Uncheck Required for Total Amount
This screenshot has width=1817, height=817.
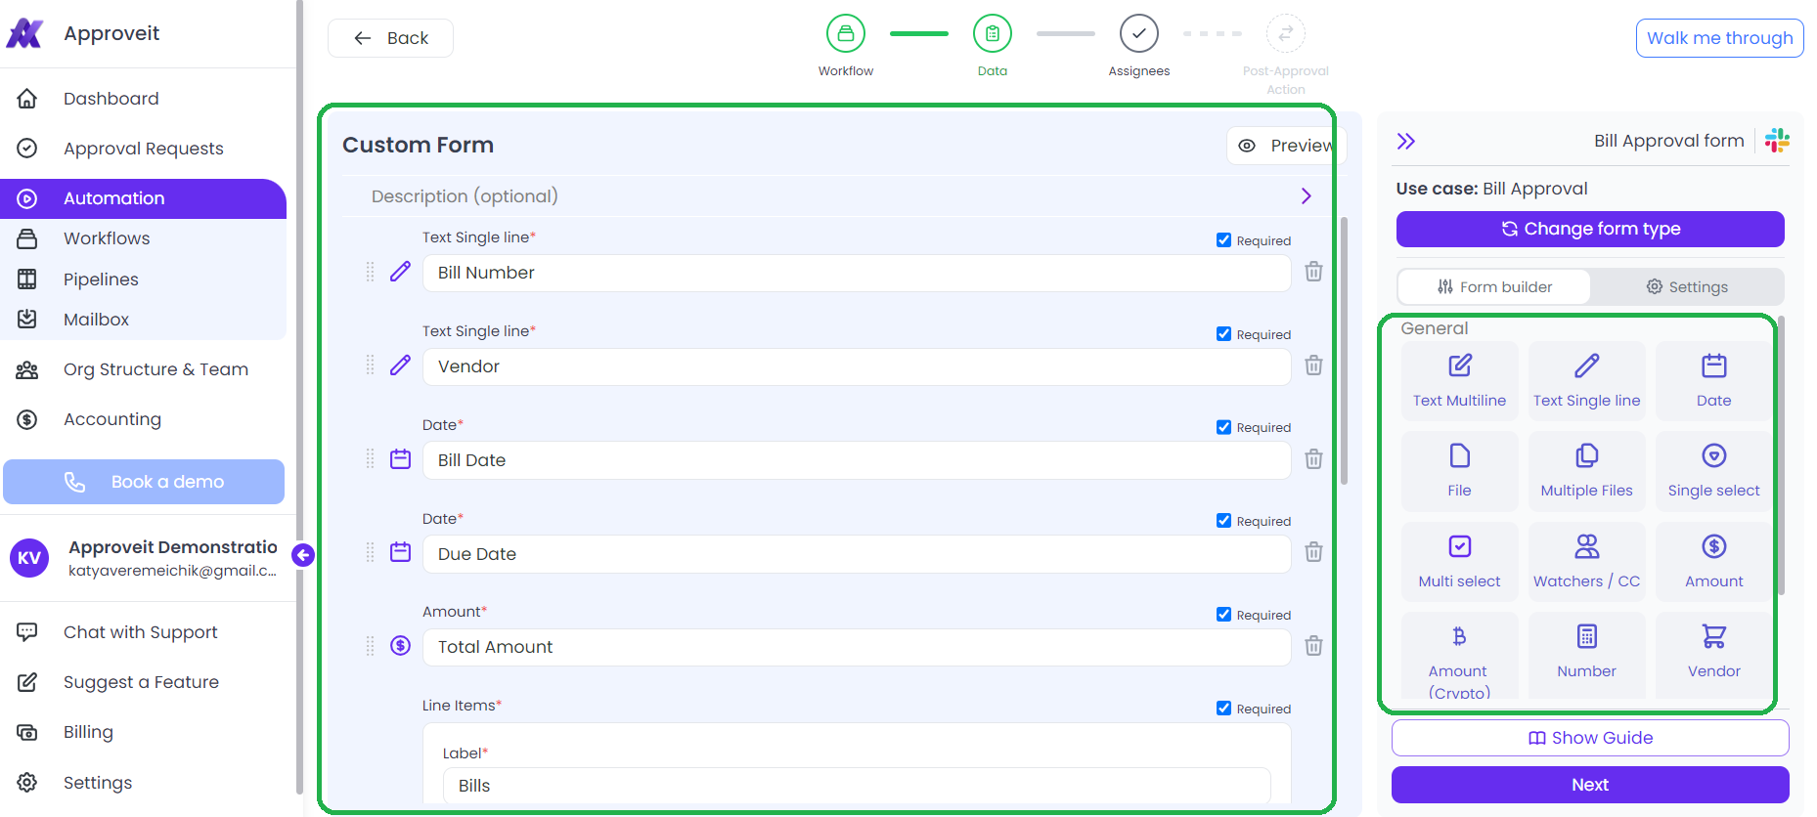pos(1223,615)
